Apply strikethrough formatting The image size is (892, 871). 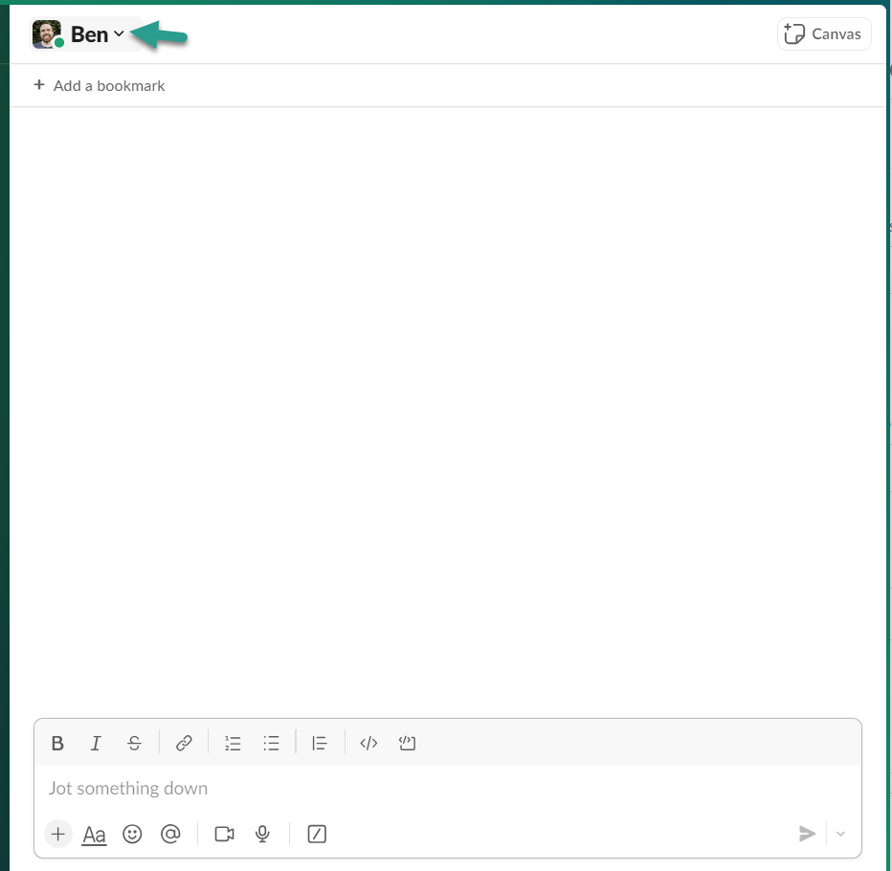134,743
